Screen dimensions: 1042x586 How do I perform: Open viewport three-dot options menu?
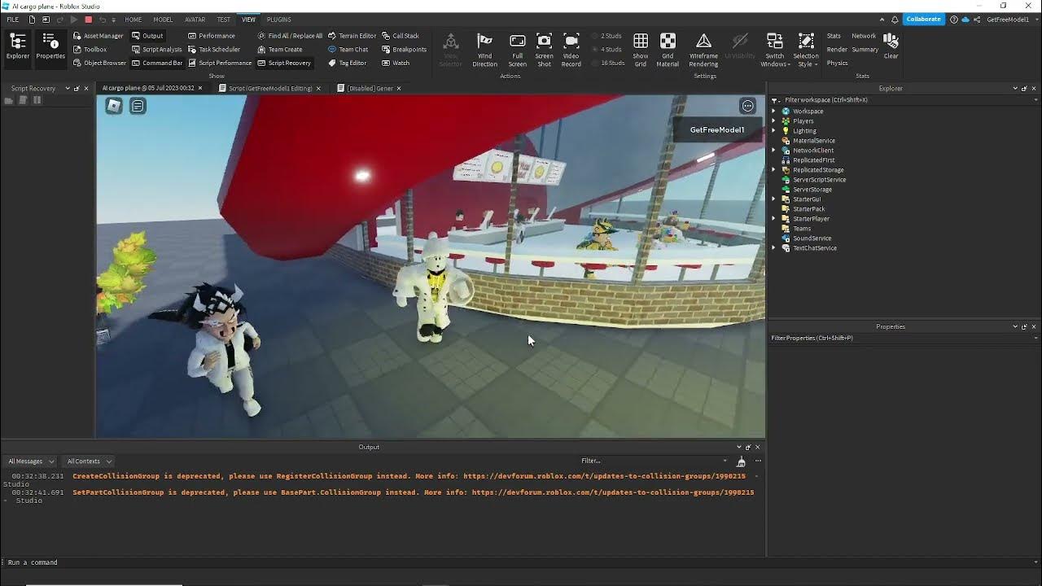point(747,106)
